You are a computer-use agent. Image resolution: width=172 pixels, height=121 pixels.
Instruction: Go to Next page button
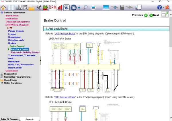coord(154,15)
